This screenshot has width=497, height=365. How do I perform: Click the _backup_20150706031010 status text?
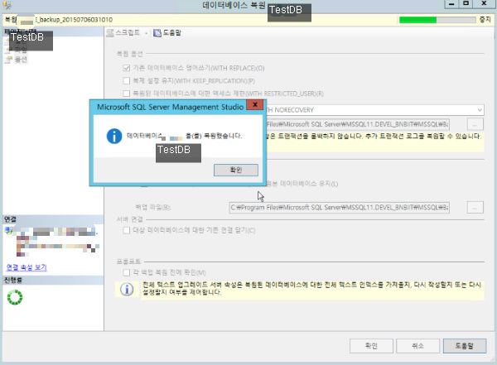click(x=75, y=20)
